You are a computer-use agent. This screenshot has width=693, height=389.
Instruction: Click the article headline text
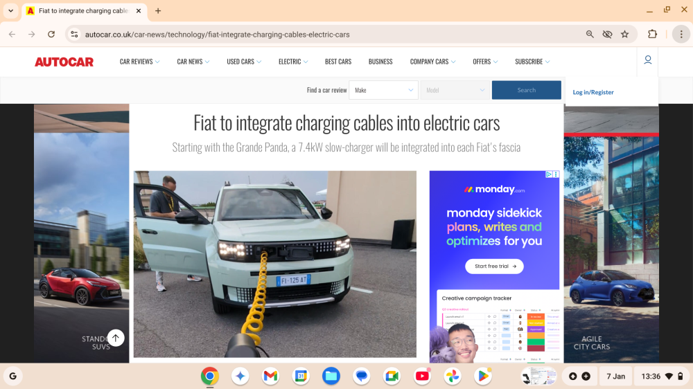click(346, 123)
